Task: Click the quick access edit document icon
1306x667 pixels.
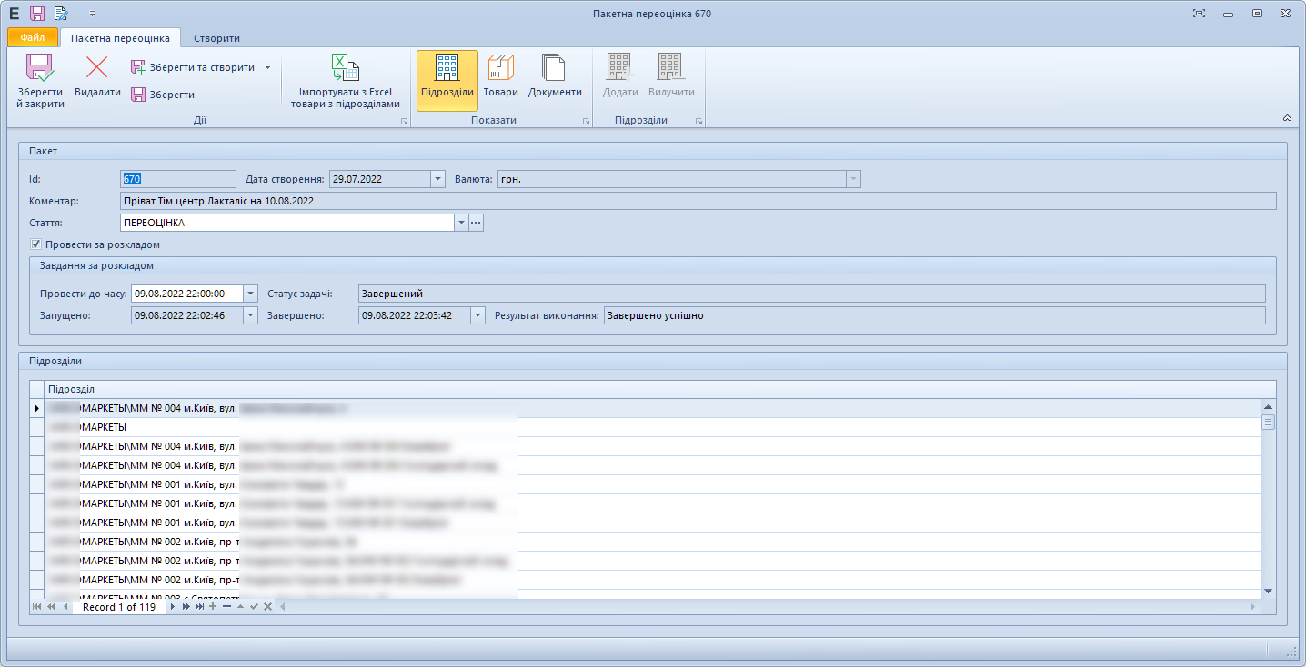Action: [61, 14]
